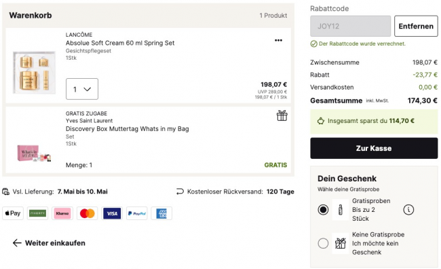The width and height of the screenshot is (441, 269).
Task: Click the return arrow icon by Kostenloser Rückversand
Action: 180,192
